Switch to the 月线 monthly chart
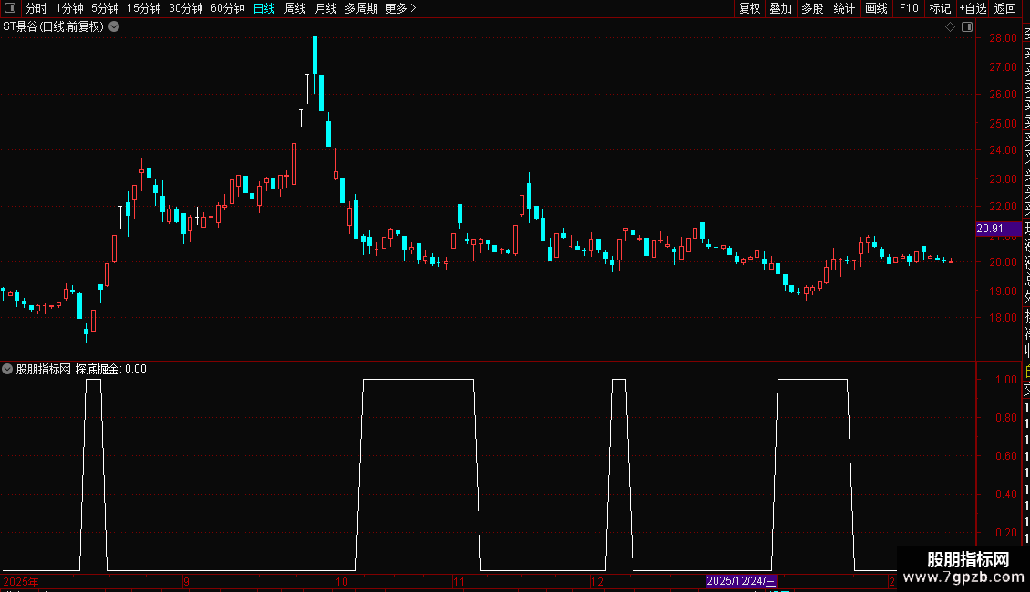The width and height of the screenshot is (1030, 592). pyautogui.click(x=325, y=8)
